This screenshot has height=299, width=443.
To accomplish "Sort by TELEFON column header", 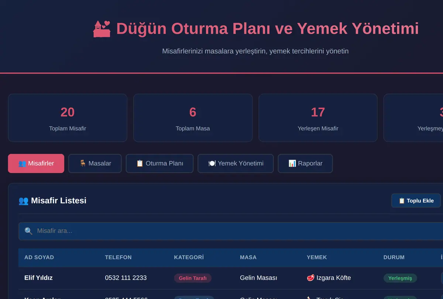I will 118,257.
